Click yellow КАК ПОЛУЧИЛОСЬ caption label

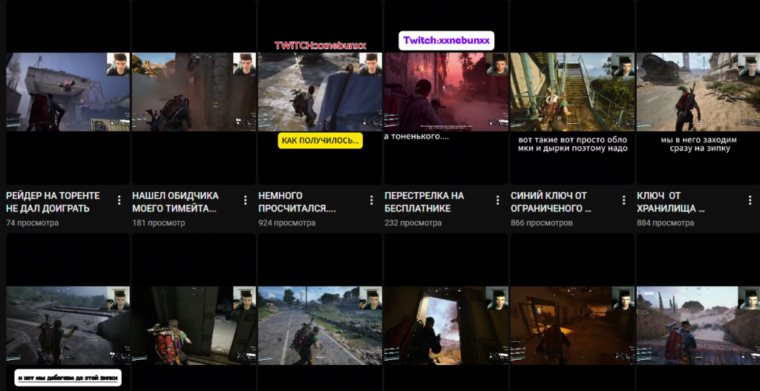click(320, 140)
